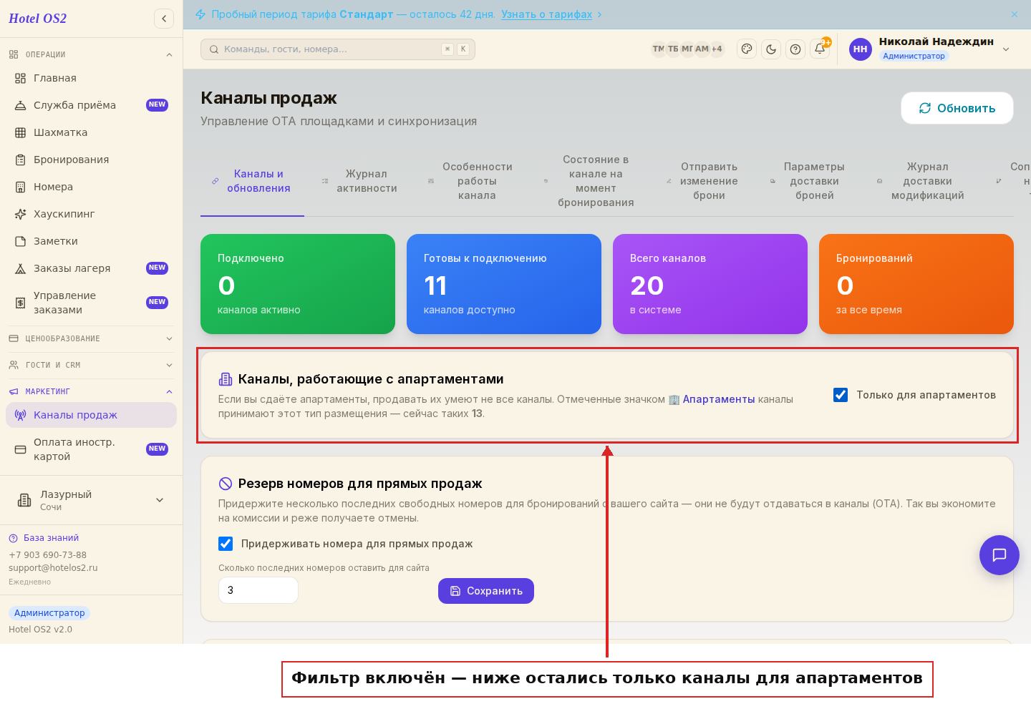Click the Шахматка grid icon

pyautogui.click(x=20, y=132)
